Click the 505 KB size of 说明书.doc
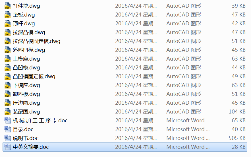The width and height of the screenshot is (251, 157). click(x=237, y=138)
